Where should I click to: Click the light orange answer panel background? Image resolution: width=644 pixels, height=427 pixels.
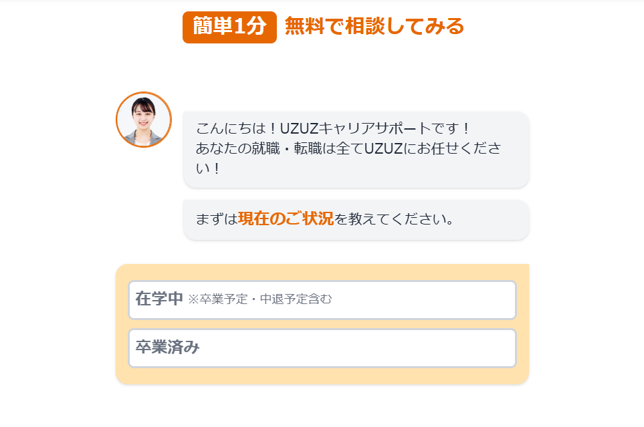(322, 376)
